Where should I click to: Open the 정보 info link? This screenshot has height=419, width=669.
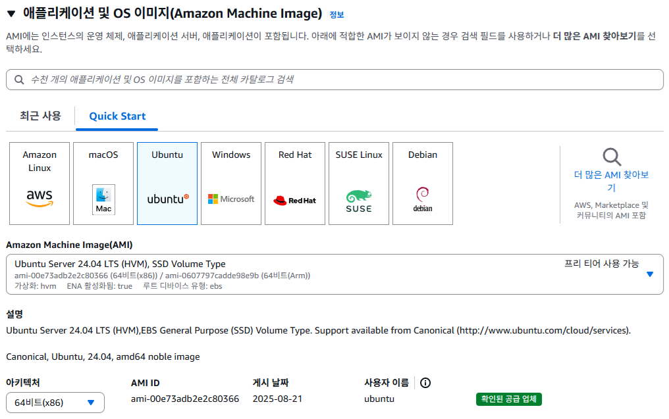pos(336,14)
